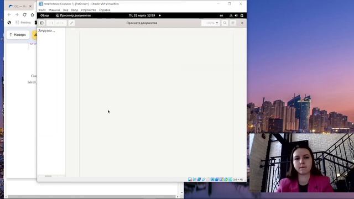Screen dimensions: 354x199
Task: Click the network icon in the guest top bar
Action: [231, 15]
